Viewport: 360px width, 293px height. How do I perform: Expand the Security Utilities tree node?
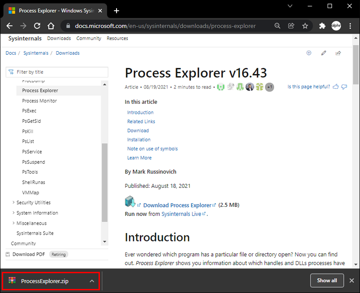click(13, 203)
